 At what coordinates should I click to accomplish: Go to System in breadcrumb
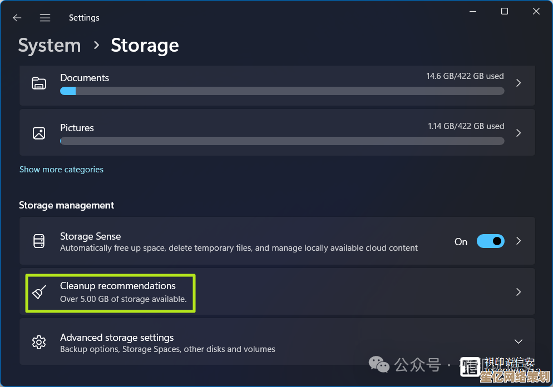click(50, 46)
